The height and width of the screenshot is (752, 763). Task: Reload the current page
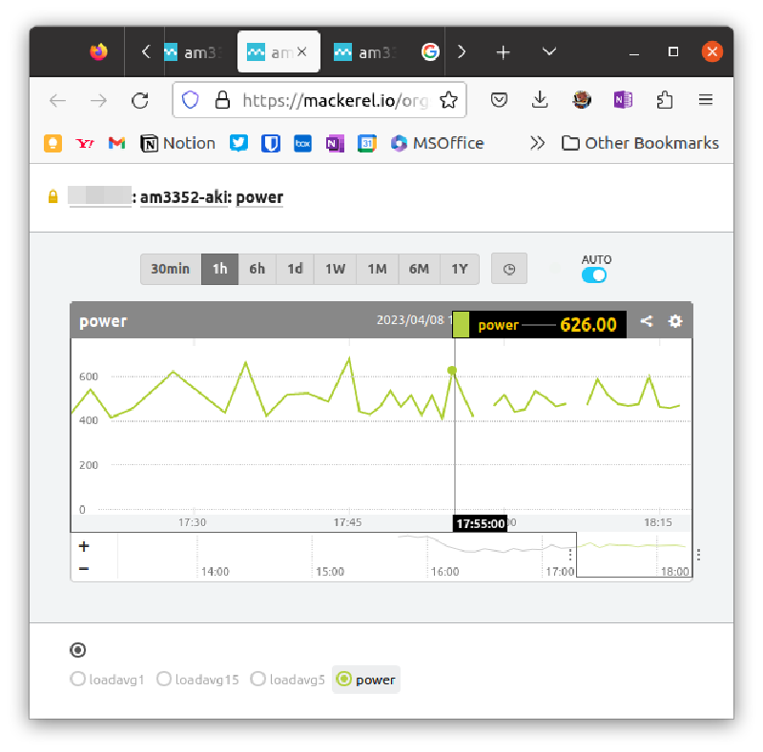tap(140, 100)
